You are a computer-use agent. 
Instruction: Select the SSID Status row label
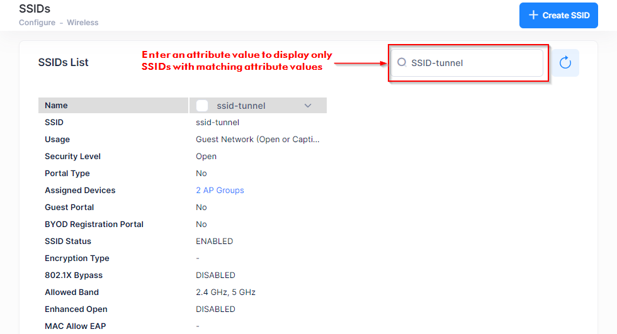[x=68, y=241]
